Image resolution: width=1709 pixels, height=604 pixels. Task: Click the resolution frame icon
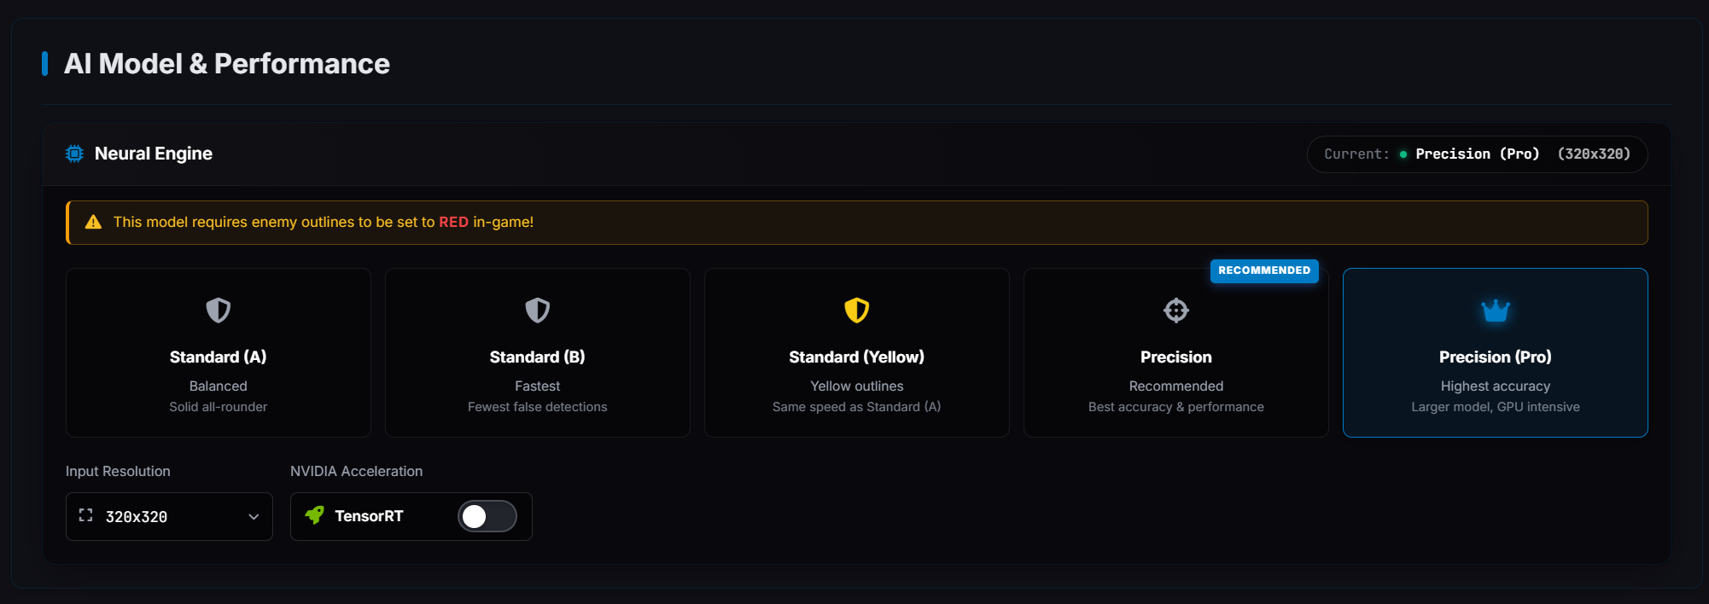coord(86,515)
